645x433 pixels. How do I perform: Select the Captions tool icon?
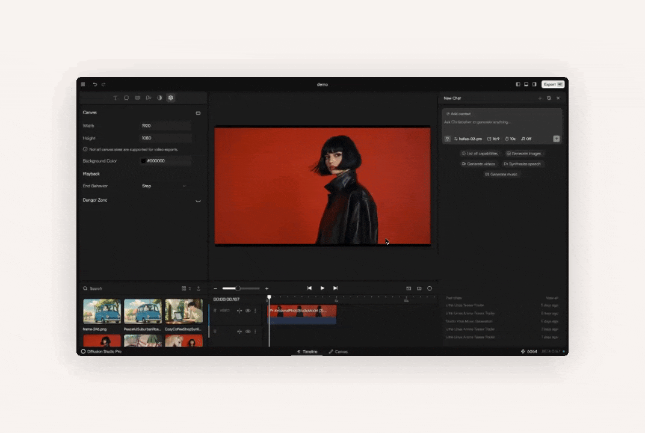[137, 98]
